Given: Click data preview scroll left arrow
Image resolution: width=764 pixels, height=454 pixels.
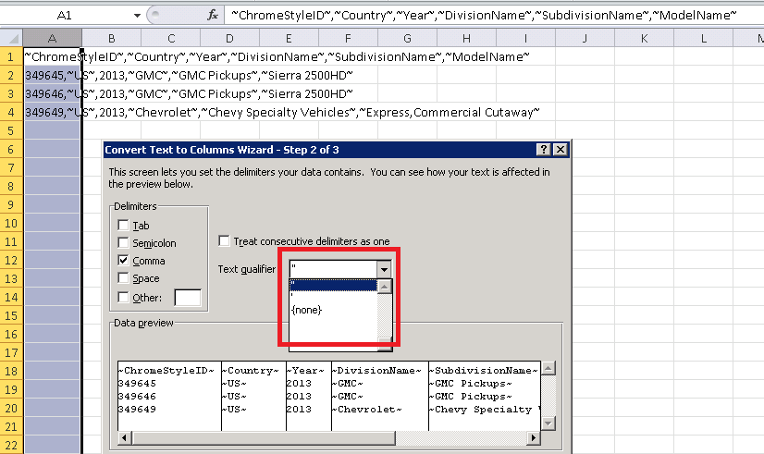Looking at the screenshot, I should pos(124,438).
